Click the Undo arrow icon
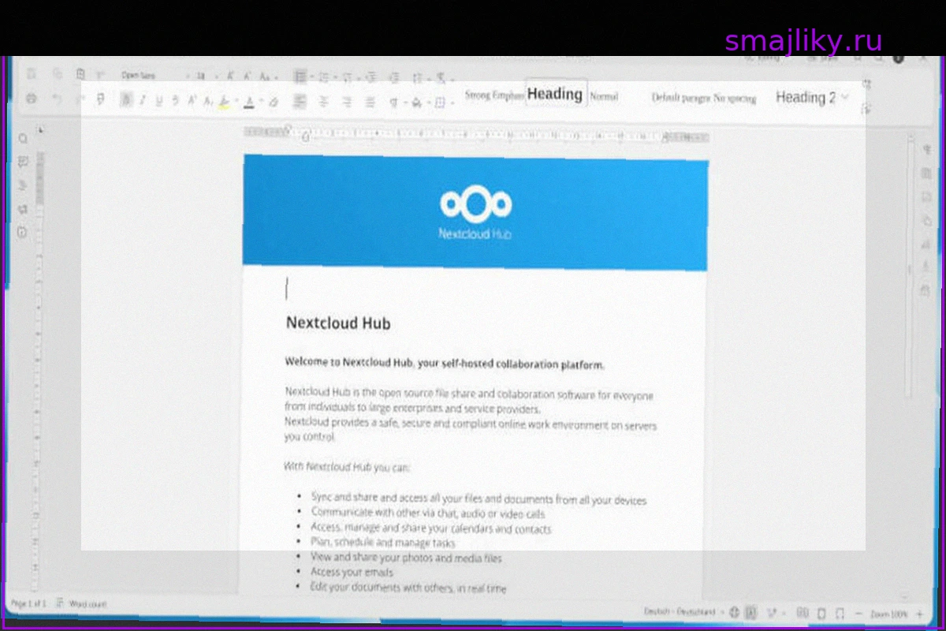The image size is (946, 631). [x=56, y=99]
